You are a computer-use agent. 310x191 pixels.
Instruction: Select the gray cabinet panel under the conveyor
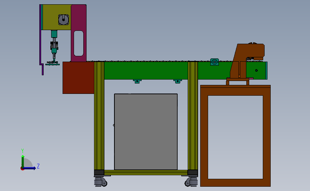coord(146,132)
